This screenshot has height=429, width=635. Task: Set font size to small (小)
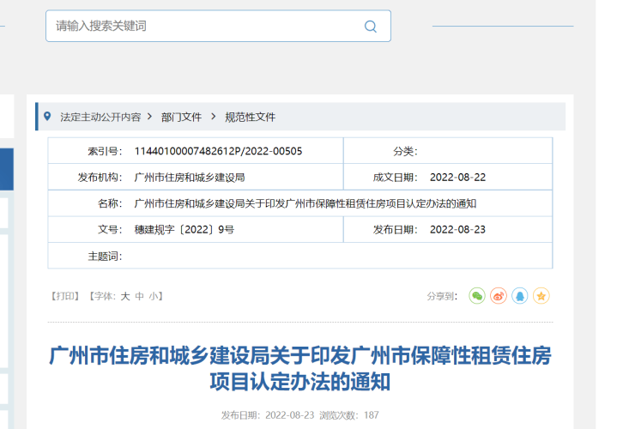(153, 296)
